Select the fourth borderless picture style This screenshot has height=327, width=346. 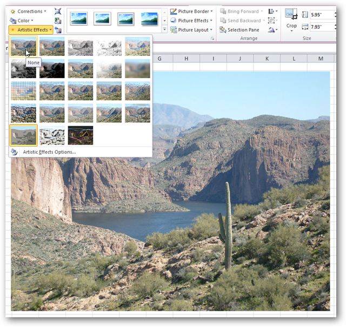(x=149, y=18)
